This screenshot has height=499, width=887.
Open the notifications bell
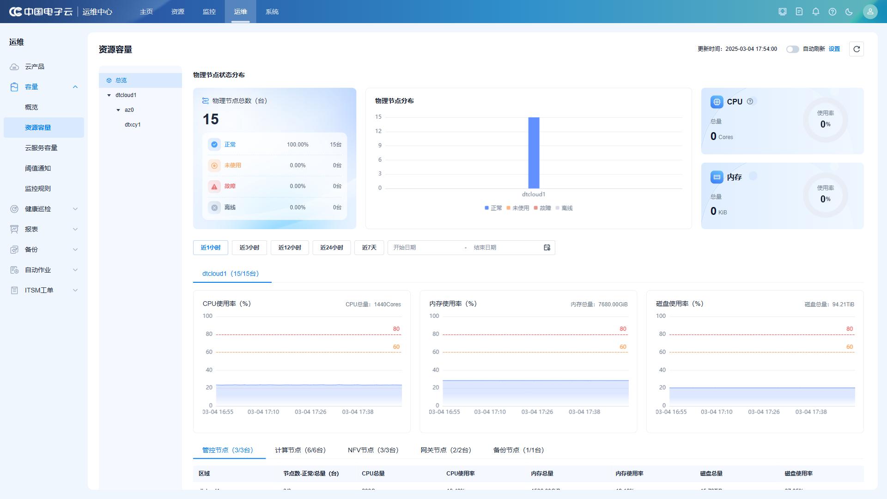[816, 12]
